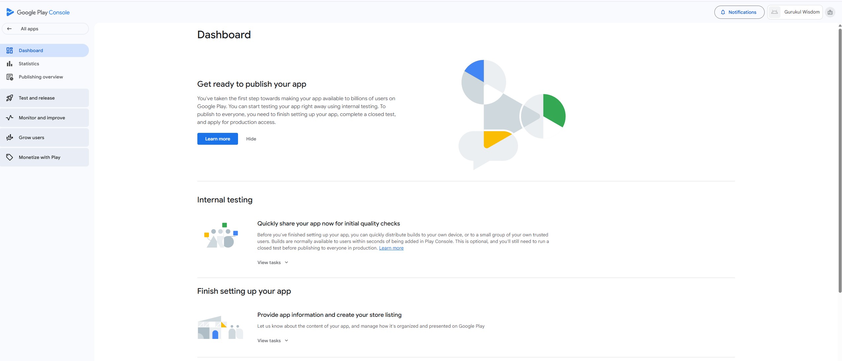Screen dimensions: 842x361
Task: Open the Statistics page from sidebar
Action: tap(29, 64)
